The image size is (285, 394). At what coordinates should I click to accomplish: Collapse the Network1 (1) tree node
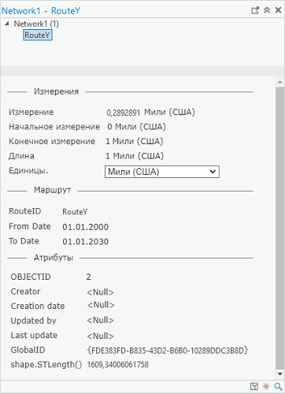(x=7, y=24)
